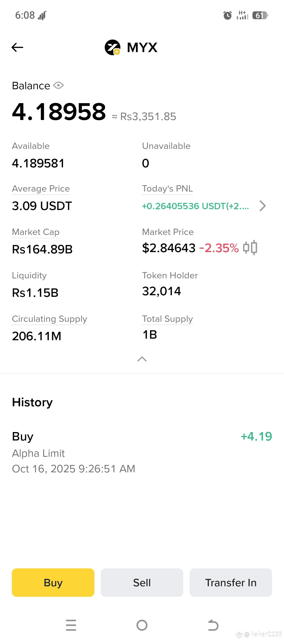Open candlestick chart icon beside market price
284x641 pixels.
tap(250, 248)
